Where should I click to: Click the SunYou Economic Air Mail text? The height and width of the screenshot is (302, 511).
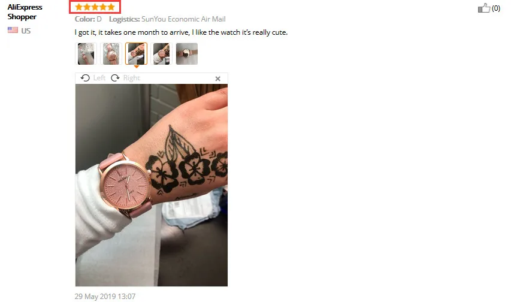pyautogui.click(x=183, y=19)
